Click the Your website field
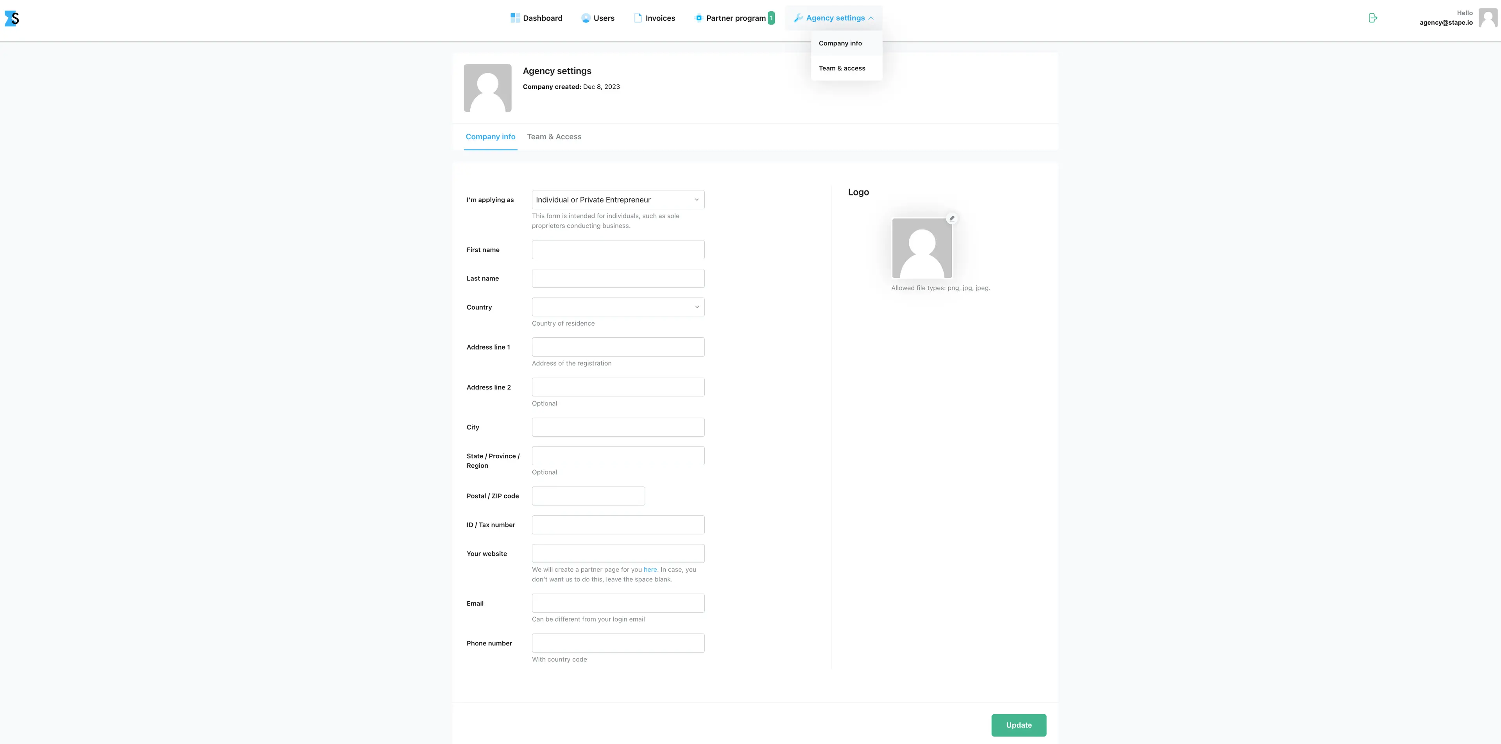1501x744 pixels. 618,554
